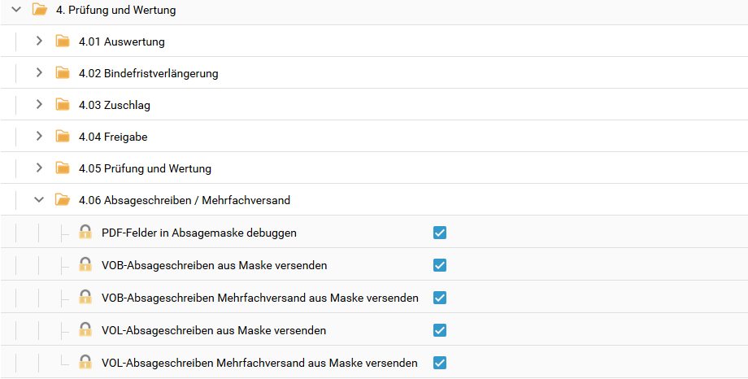Disable VOL-Absageschreiben aus Maske versenden checkbox
Screen dimensions: 748x379
click(440, 330)
